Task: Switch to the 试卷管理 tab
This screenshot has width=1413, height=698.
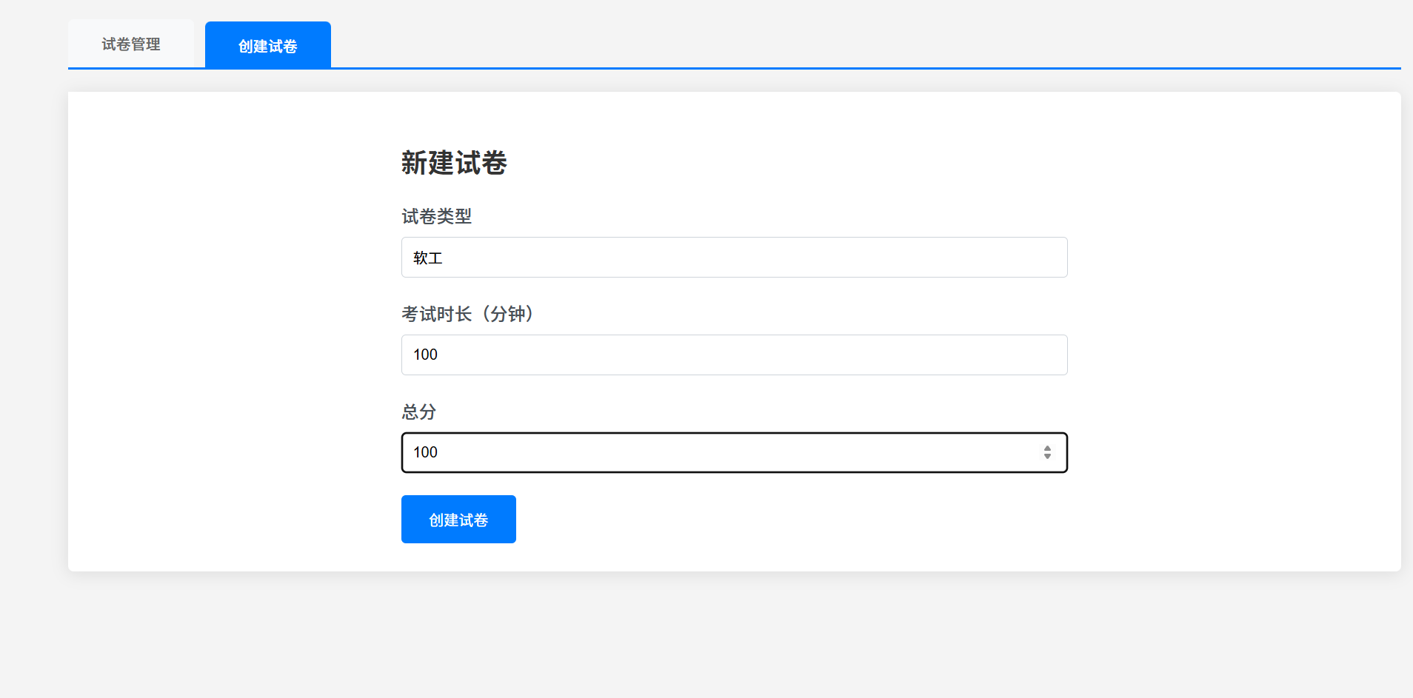Action: pos(131,44)
